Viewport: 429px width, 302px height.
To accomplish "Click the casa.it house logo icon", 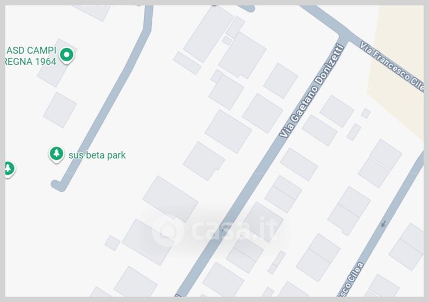I will pyautogui.click(x=167, y=231).
